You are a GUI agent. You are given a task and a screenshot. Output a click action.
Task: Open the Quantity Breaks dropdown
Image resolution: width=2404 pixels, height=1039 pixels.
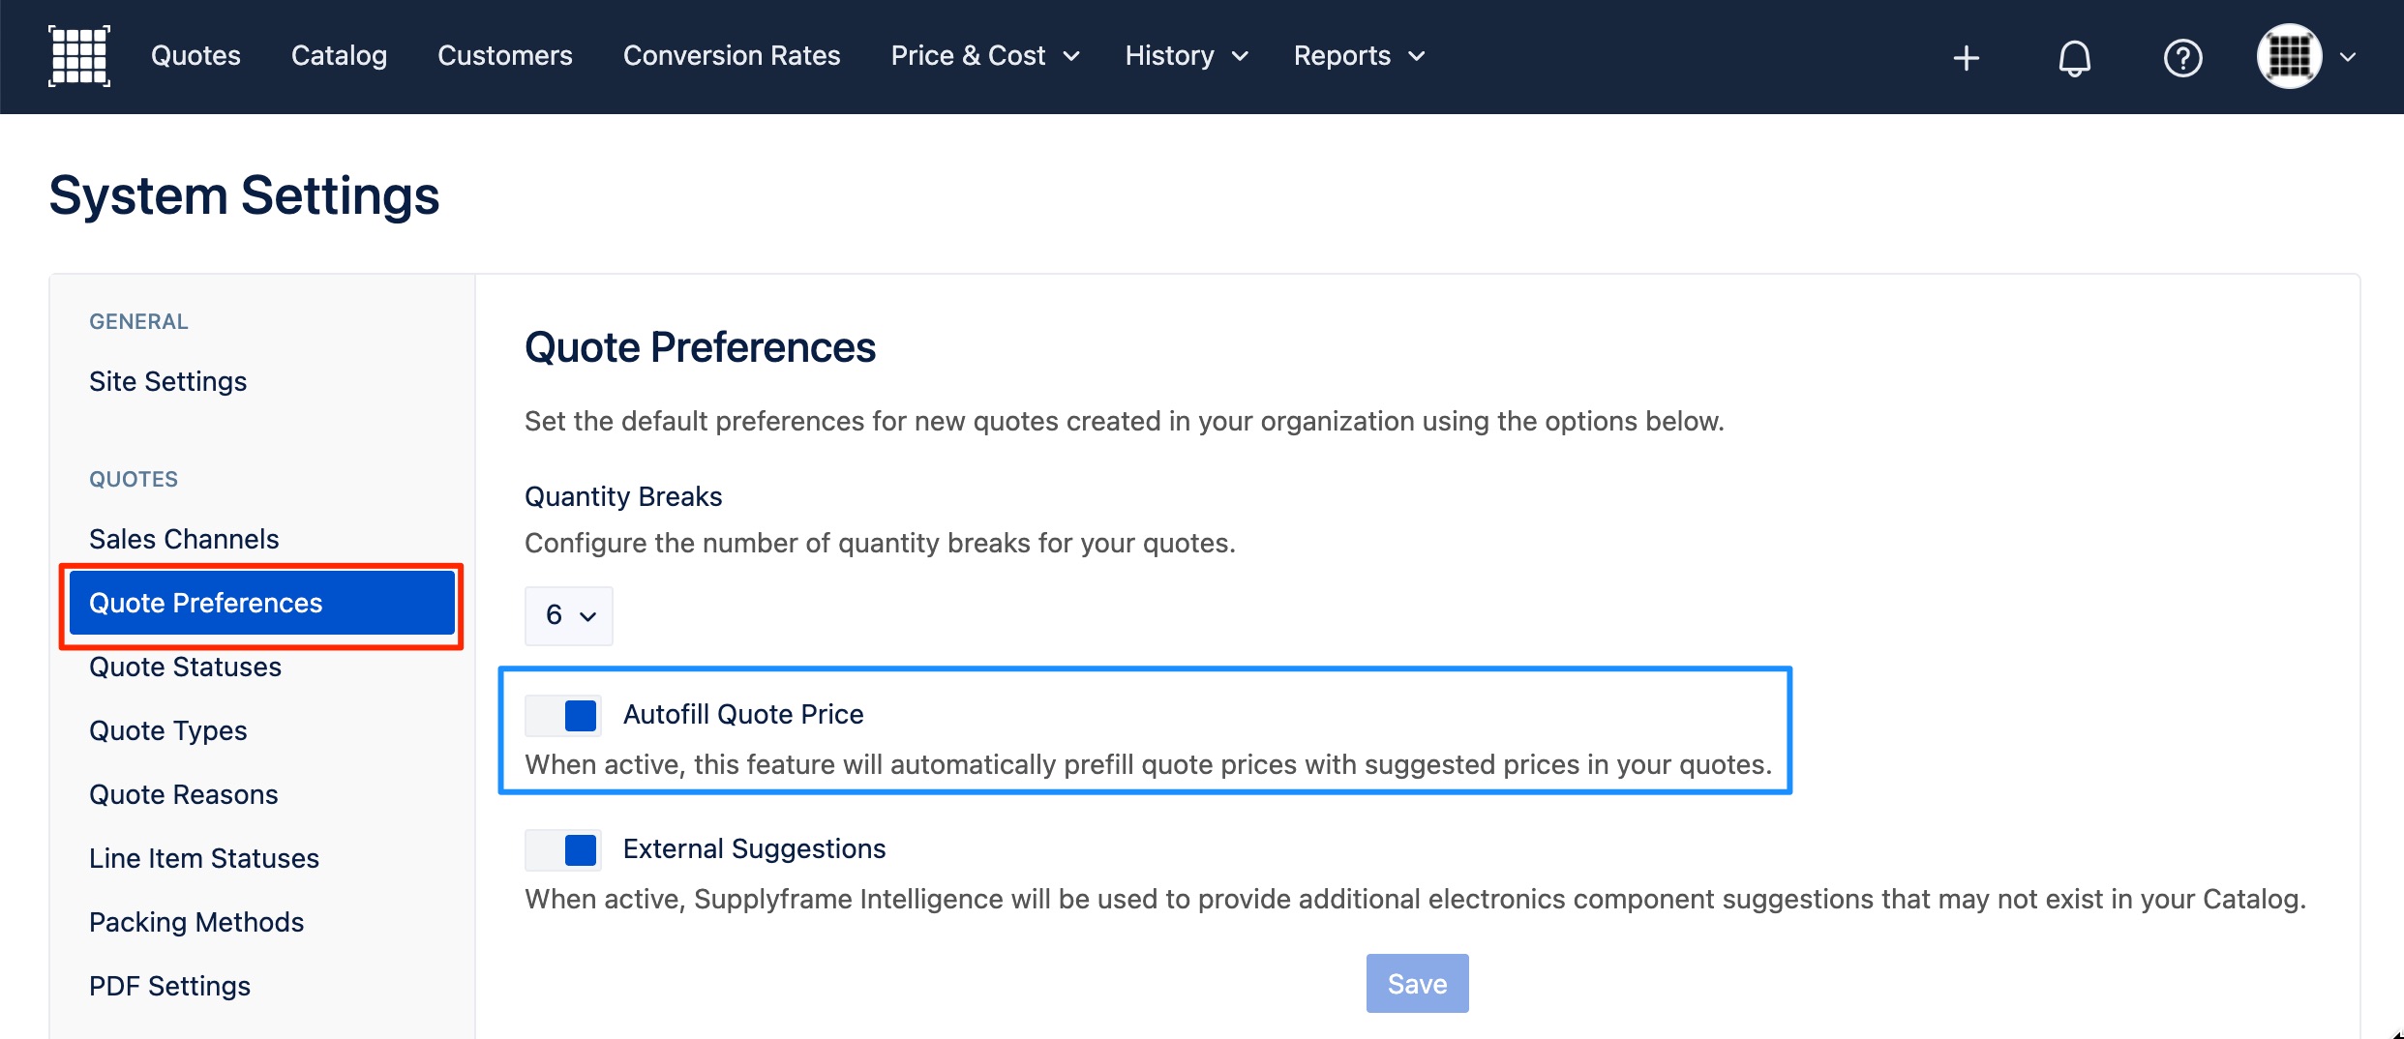click(569, 615)
